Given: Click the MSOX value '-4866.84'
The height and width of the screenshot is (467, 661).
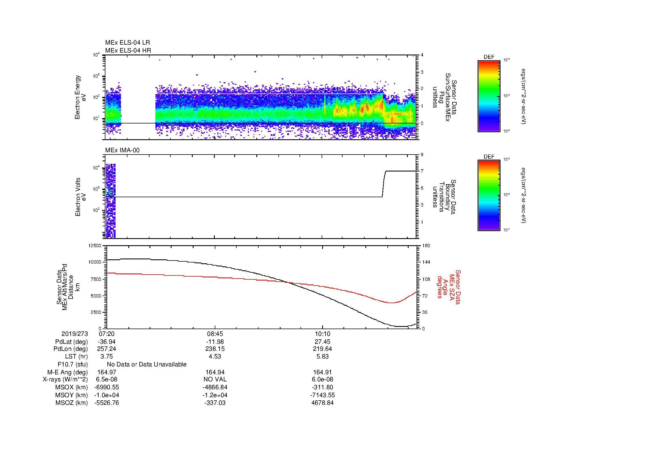Looking at the screenshot, I should click(215, 388).
